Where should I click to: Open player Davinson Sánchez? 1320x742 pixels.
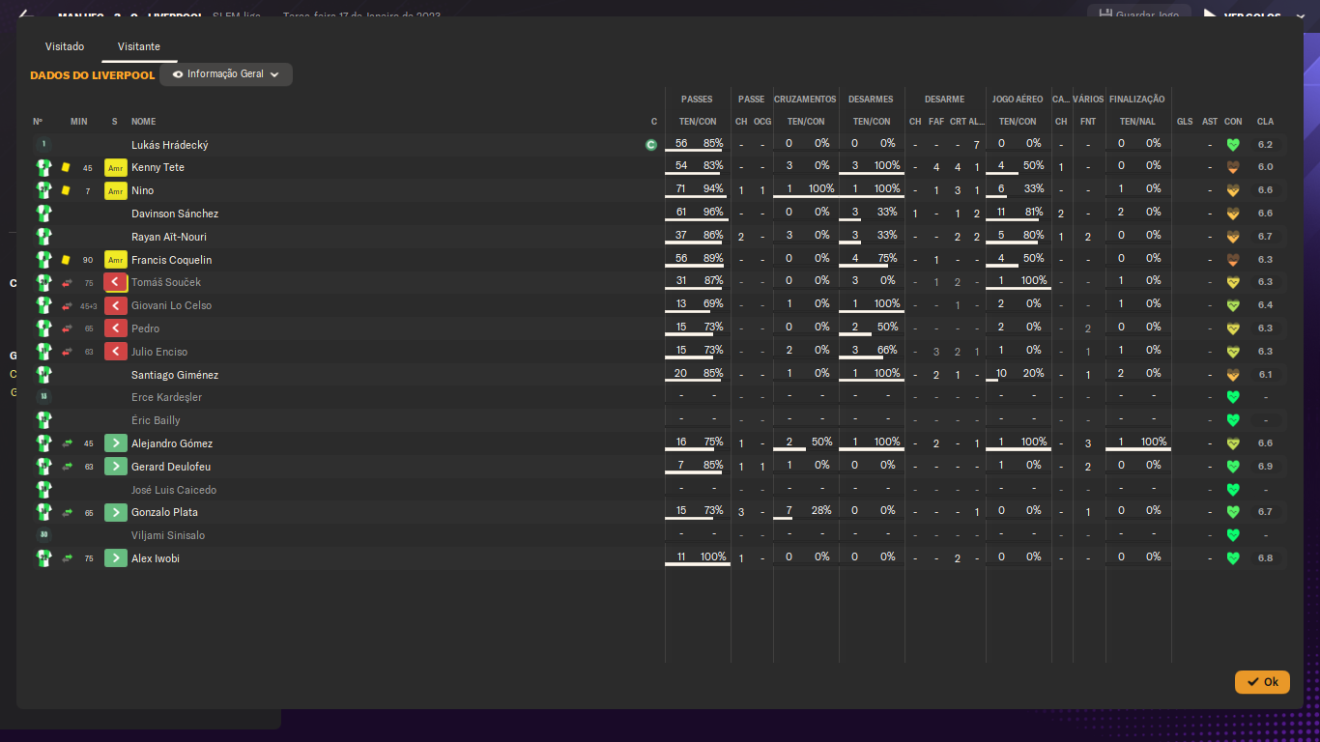(175, 214)
